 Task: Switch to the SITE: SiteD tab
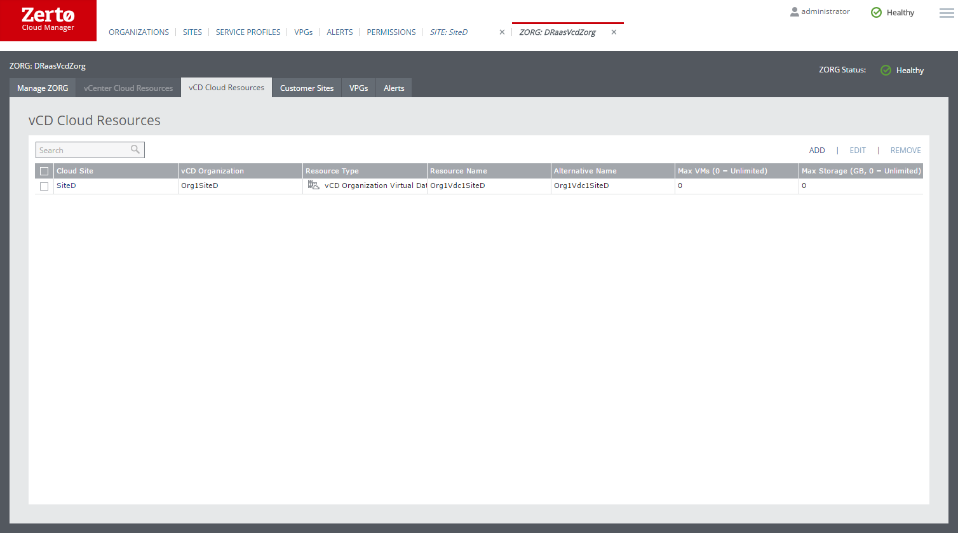(x=449, y=32)
